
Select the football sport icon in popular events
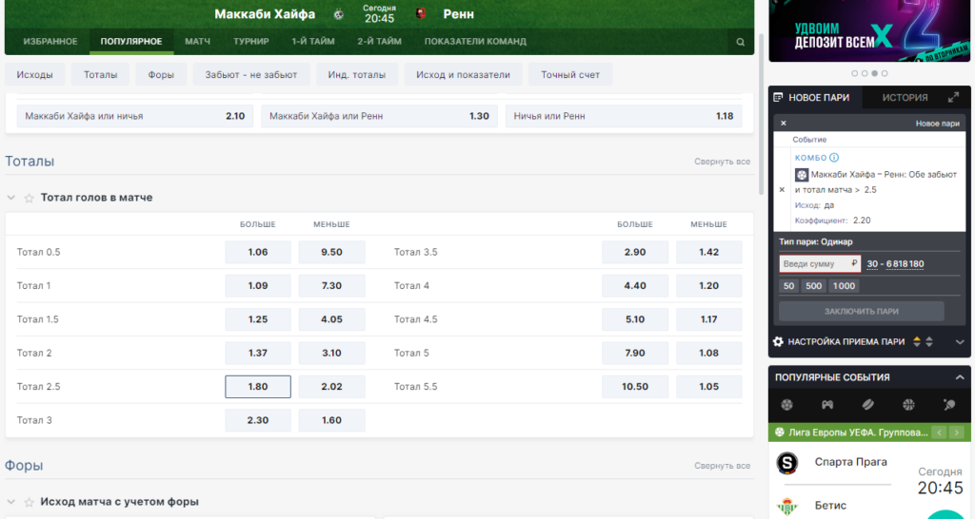786,405
